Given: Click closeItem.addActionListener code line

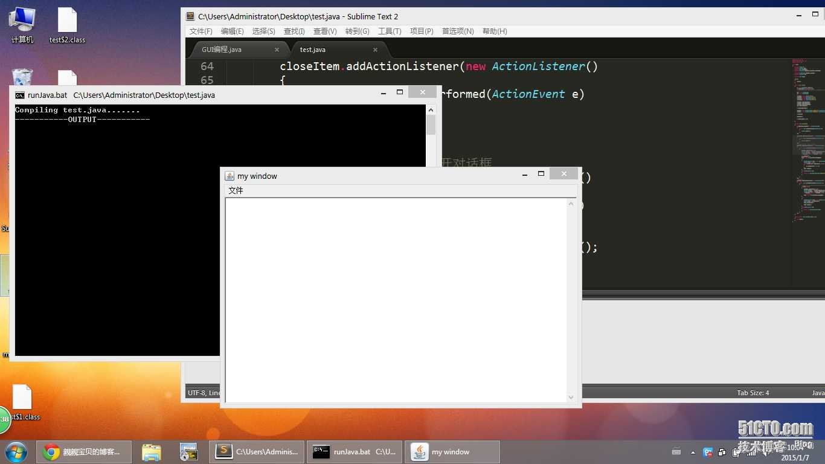Looking at the screenshot, I should click(x=438, y=66).
